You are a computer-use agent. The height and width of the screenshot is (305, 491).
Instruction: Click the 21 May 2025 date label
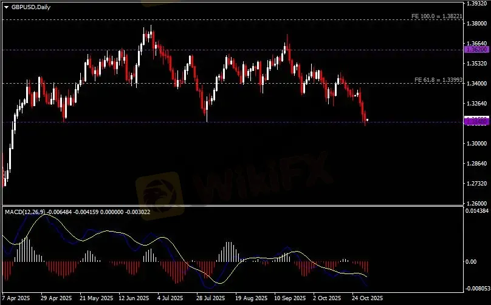pyautogui.click(x=96, y=298)
